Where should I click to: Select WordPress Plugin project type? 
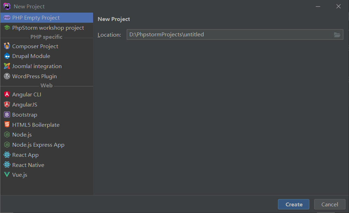tap(47, 76)
